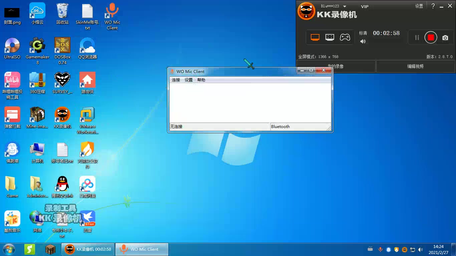Select the 哔哩哔哩投稿工具 desktop shortcut

(12, 86)
